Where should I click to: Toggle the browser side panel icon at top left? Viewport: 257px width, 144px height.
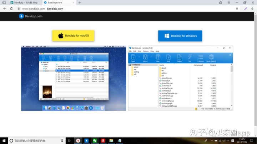click(4, 2)
